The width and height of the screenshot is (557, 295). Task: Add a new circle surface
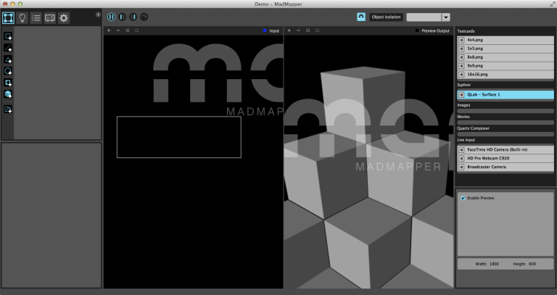[8, 71]
